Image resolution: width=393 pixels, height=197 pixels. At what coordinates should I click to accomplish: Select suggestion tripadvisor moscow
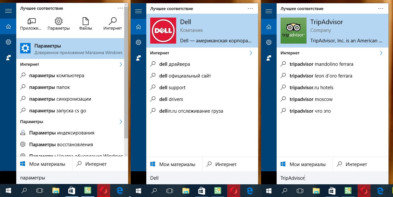[x=333, y=99]
